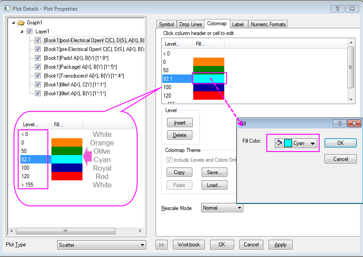
Task: Switch to the Symbol tab
Action: click(x=167, y=24)
